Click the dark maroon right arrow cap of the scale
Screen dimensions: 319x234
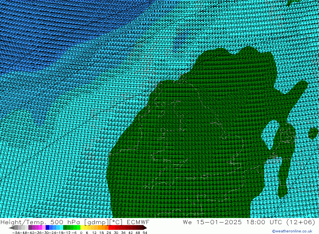[145, 228]
